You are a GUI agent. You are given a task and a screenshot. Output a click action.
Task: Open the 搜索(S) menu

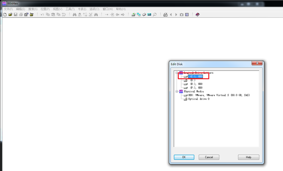[x=33, y=9]
